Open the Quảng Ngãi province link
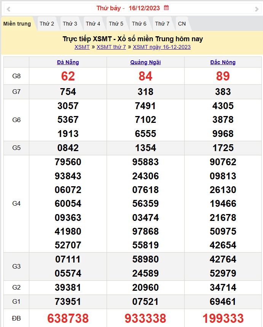This screenshot has height=327, width=263. 145,62
